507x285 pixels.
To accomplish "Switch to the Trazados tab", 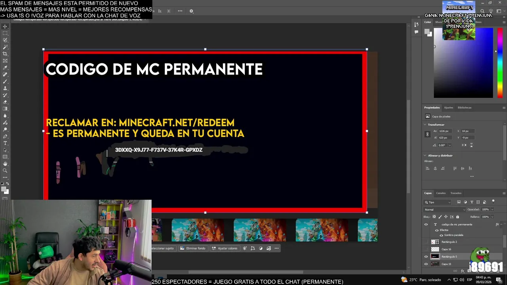I will 456,193.
